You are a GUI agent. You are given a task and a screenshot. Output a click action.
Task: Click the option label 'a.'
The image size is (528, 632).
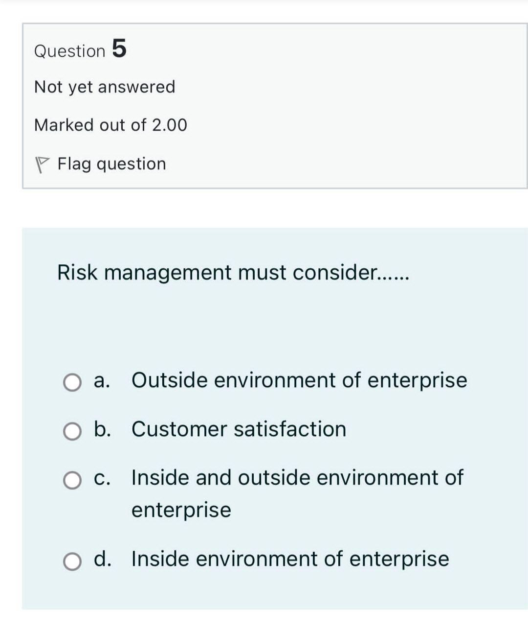[103, 380]
